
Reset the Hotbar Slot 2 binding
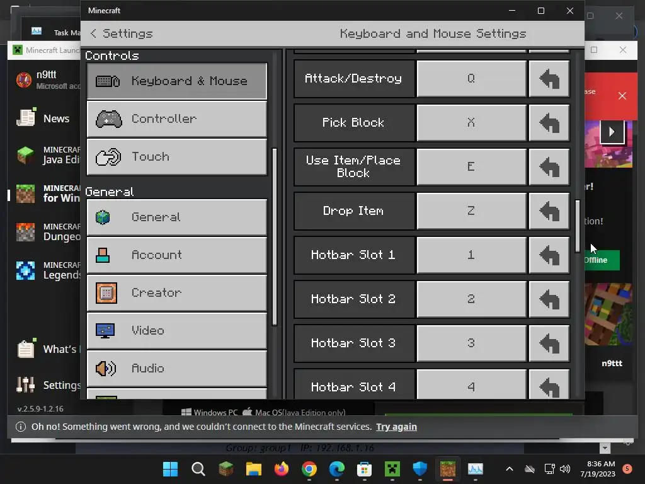549,299
